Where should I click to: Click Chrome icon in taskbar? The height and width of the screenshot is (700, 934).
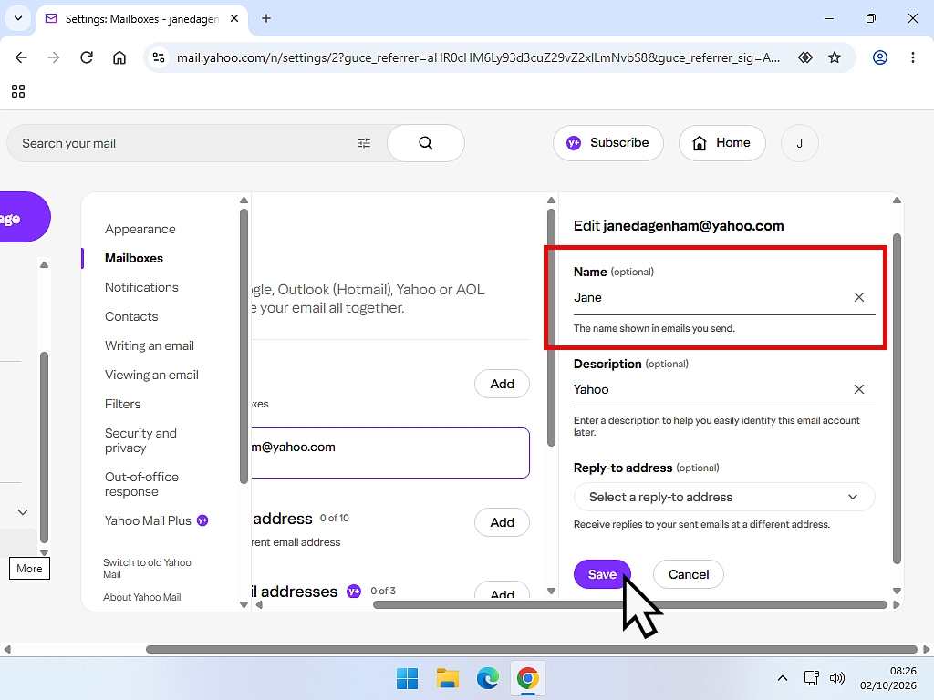[x=528, y=678]
